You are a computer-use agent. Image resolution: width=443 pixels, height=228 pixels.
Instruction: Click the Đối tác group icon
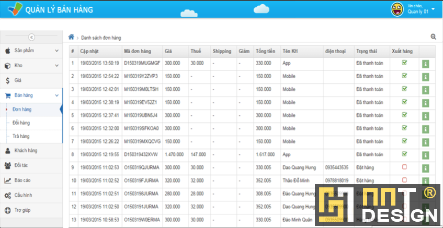point(8,165)
